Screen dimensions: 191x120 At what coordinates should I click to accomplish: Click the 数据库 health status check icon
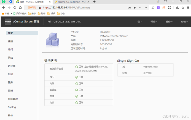point(77,90)
